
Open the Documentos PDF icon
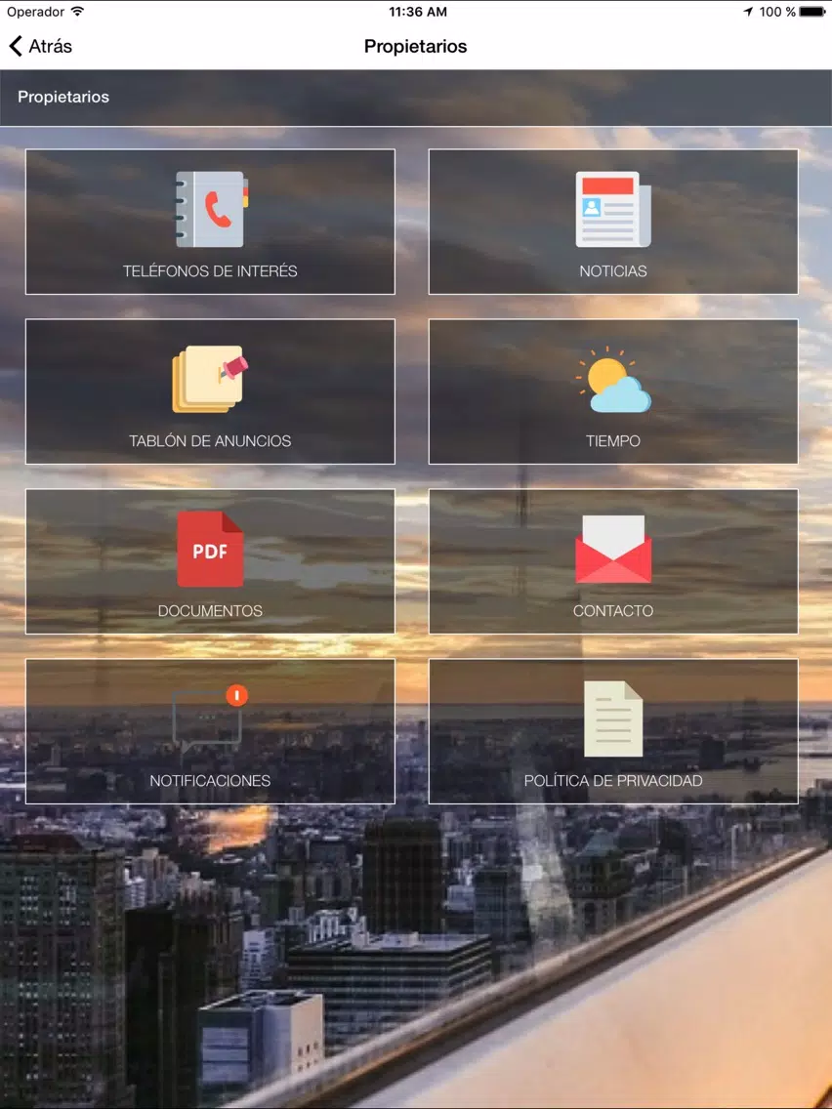coord(210,549)
